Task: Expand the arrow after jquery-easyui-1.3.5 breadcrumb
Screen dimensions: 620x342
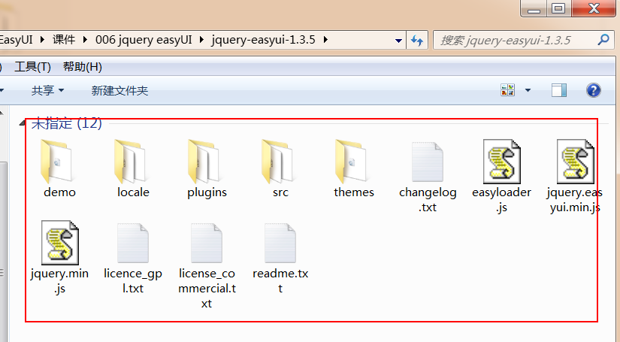Action: [x=325, y=40]
